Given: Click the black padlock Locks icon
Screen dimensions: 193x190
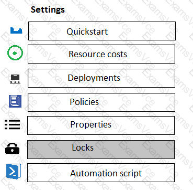Looking at the screenshot, I should tap(12, 149).
